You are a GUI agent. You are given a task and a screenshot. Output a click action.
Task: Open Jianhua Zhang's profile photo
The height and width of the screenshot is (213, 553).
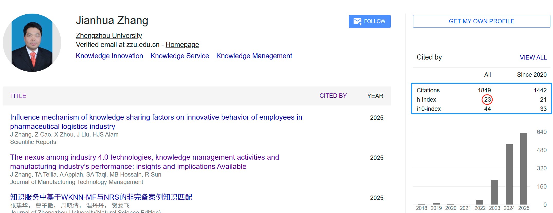click(x=32, y=43)
